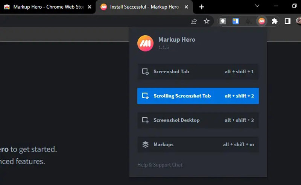The height and width of the screenshot is (185, 301).
Task: Click the Screenshot Tab icon
Action: (x=145, y=71)
